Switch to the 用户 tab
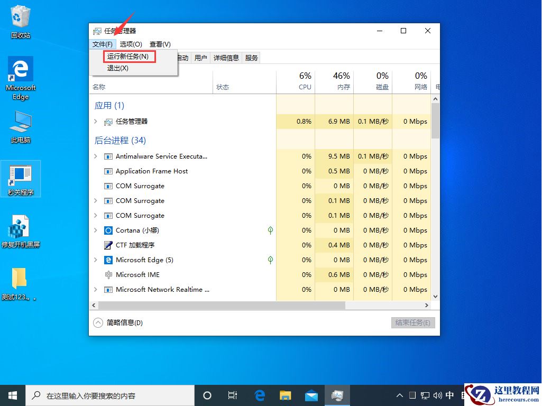Viewport: 542px width, 406px height. coord(200,58)
